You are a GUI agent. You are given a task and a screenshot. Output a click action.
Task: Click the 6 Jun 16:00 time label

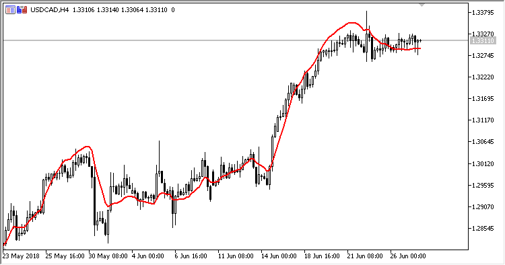(191, 256)
